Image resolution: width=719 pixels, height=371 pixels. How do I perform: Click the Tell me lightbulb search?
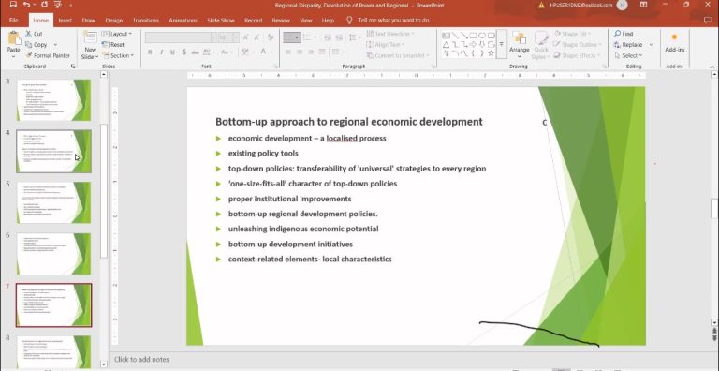point(349,21)
